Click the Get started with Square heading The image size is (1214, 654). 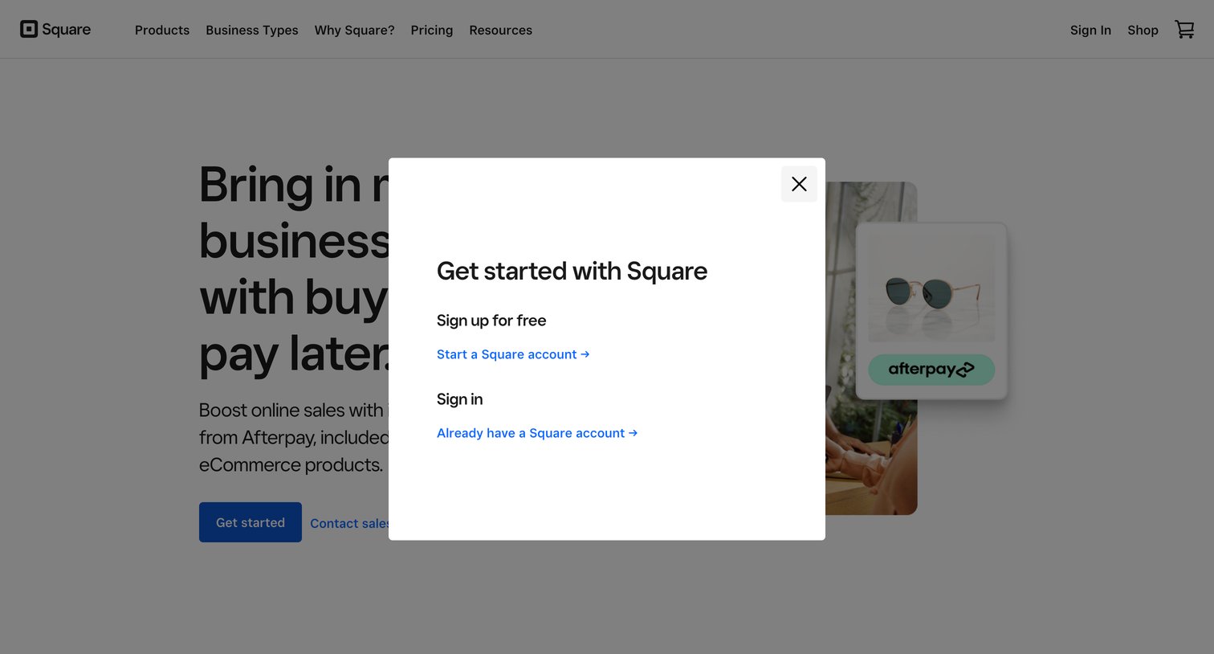pos(572,271)
